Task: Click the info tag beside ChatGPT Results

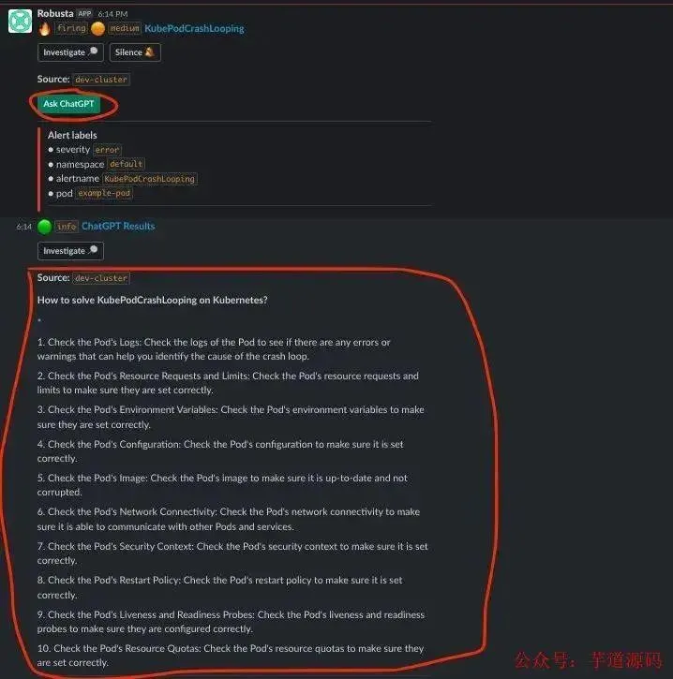Action: tap(67, 227)
